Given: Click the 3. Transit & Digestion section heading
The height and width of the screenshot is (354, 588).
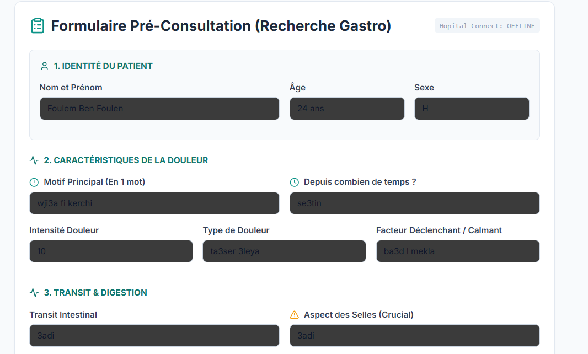Looking at the screenshot, I should [95, 293].
